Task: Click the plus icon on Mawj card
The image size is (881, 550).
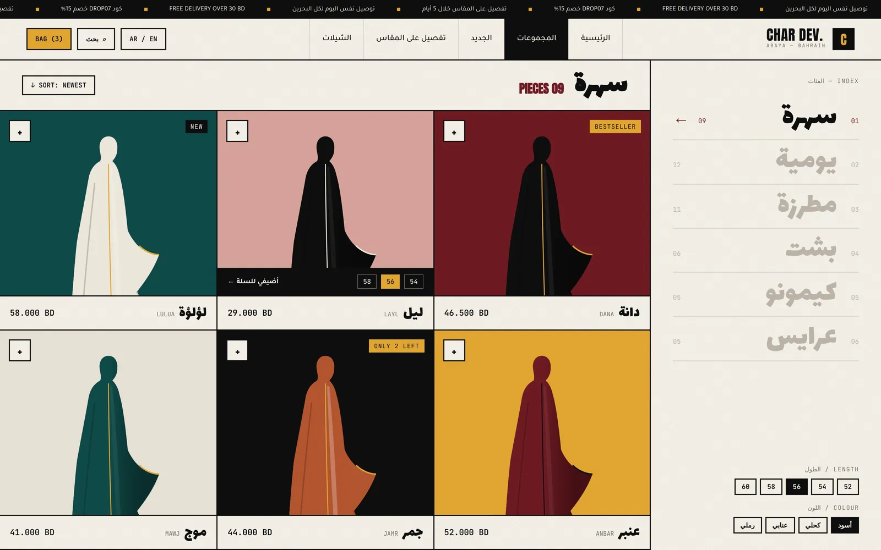Action: click(x=20, y=351)
